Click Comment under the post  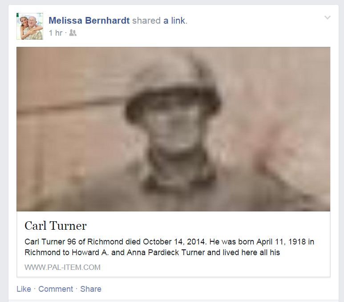pos(56,289)
